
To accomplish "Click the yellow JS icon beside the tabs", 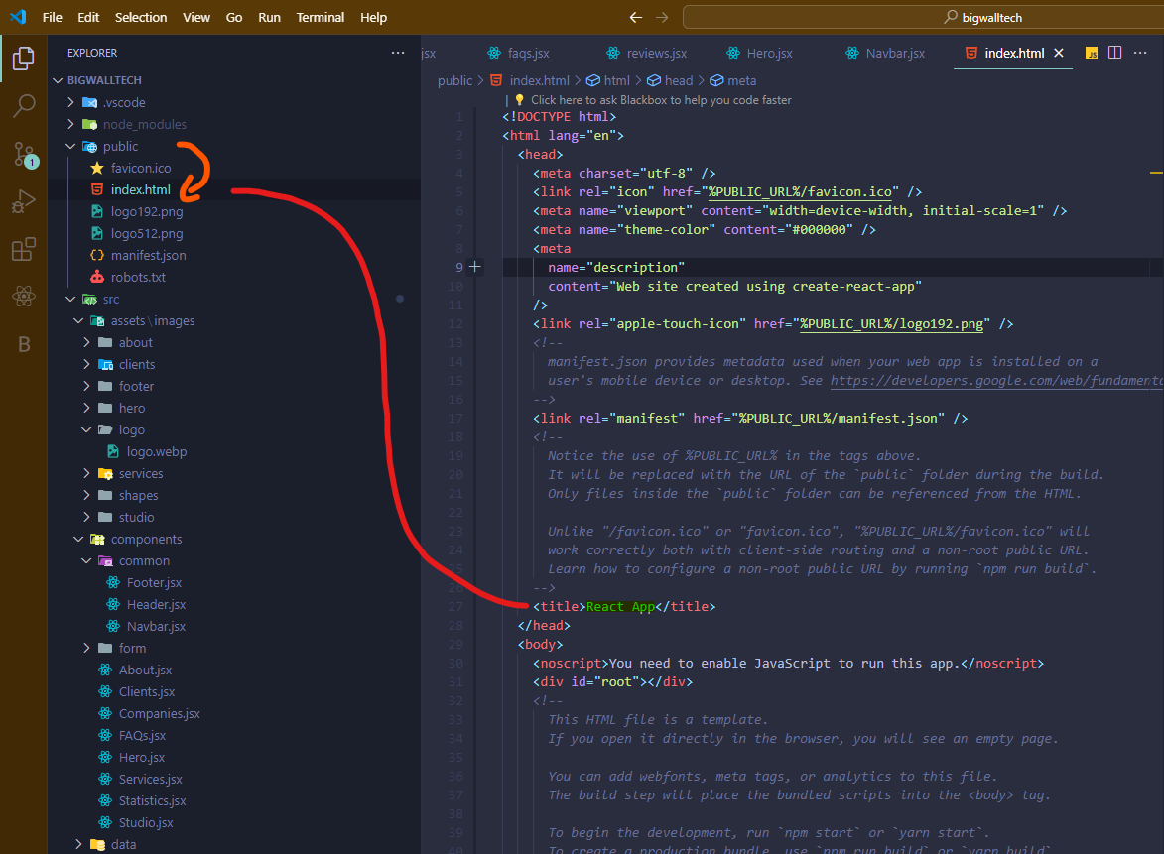I will coord(1091,53).
